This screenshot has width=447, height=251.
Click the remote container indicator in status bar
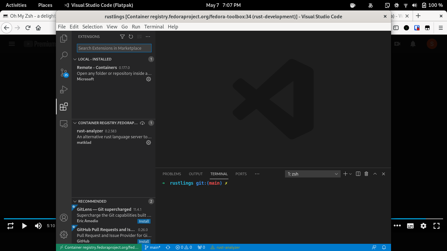pyautogui.click(x=99, y=247)
